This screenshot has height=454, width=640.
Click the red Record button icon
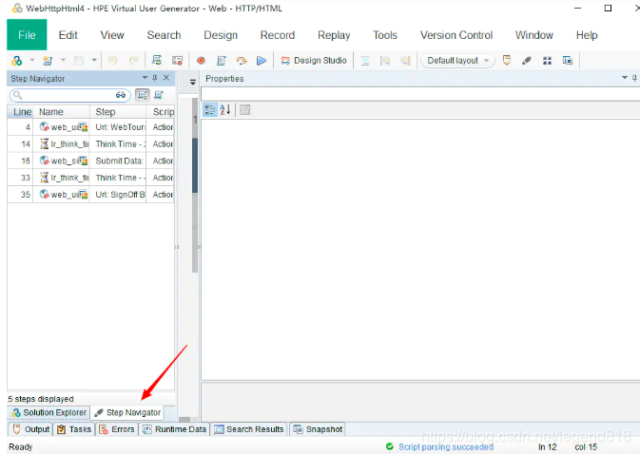[201, 61]
